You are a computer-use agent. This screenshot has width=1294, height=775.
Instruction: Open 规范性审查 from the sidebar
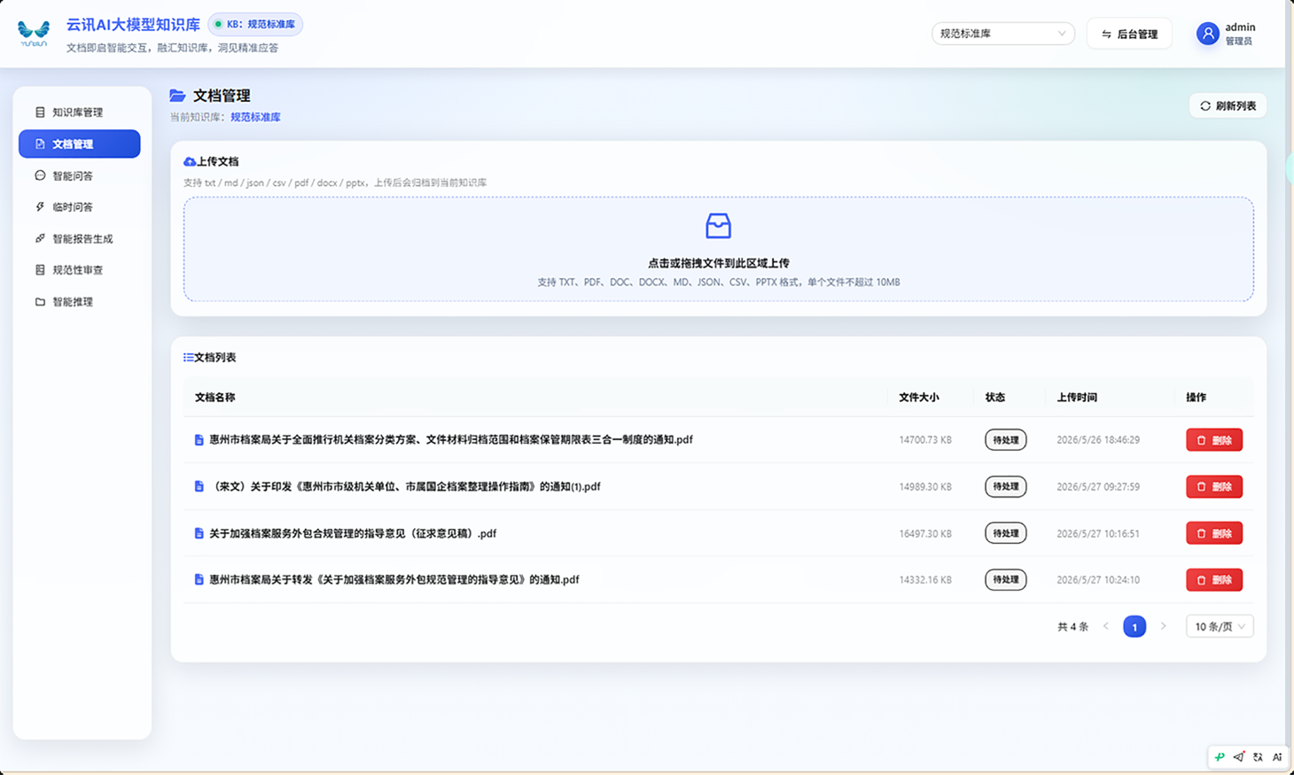(80, 270)
